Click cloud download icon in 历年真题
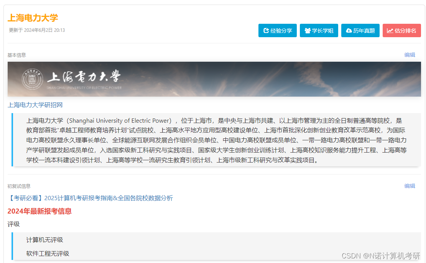This screenshot has width=426, height=263. point(349,31)
